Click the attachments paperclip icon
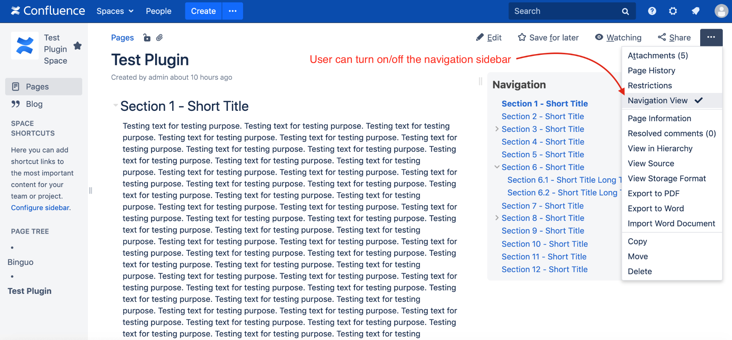732x340 pixels. 160,38
